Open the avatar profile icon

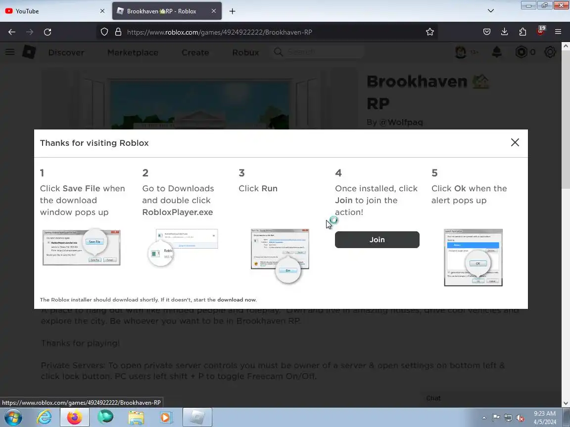pyautogui.click(x=461, y=52)
